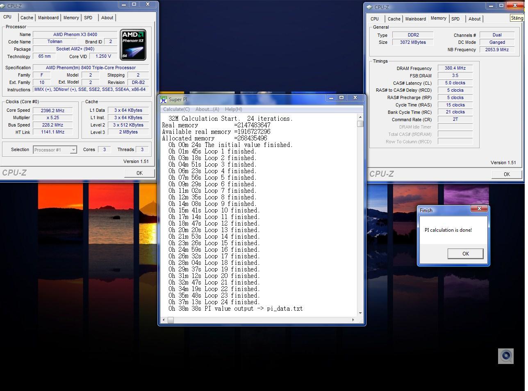Click Package value Socket AM2+ (940)
Image resolution: width=528 pixels, height=391 pixels.
coord(75,49)
